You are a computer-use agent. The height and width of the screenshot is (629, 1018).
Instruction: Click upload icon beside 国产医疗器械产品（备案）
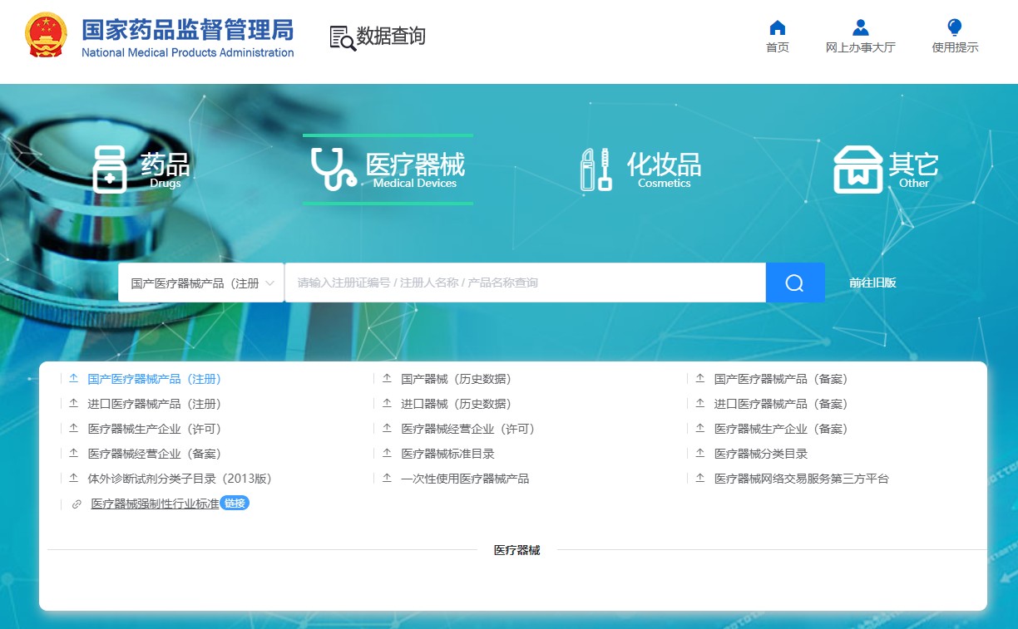point(700,379)
